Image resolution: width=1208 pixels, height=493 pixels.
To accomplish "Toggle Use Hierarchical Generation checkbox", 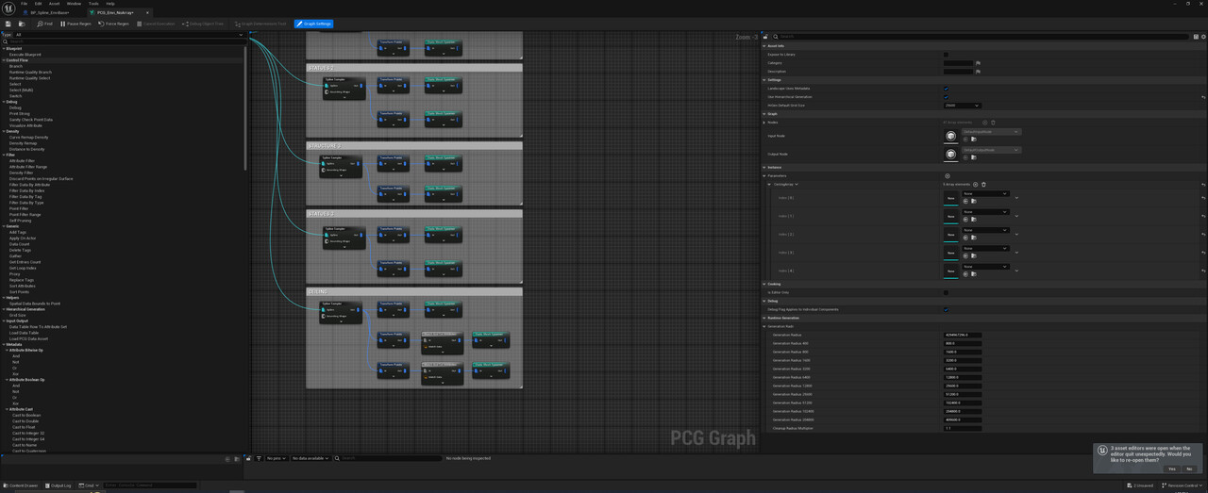I will tap(946, 97).
